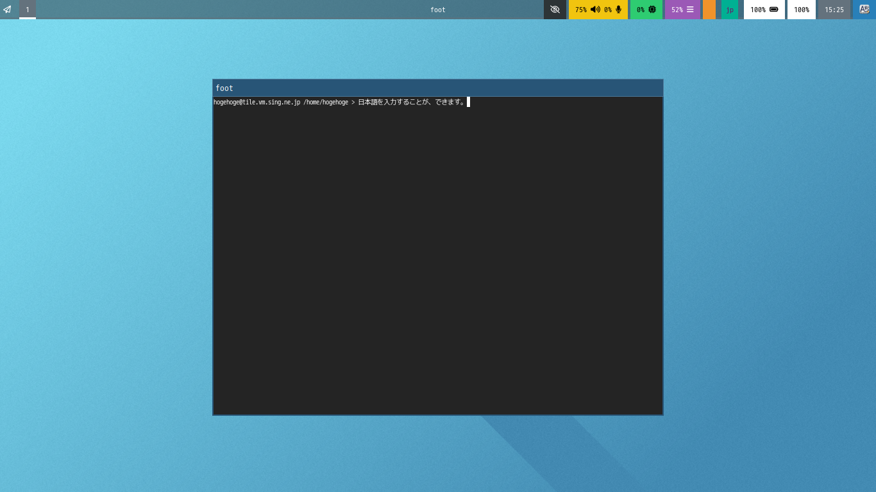Viewport: 876px width, 492px height.
Task: Click the battery icon at 100%
Action: pos(774,10)
